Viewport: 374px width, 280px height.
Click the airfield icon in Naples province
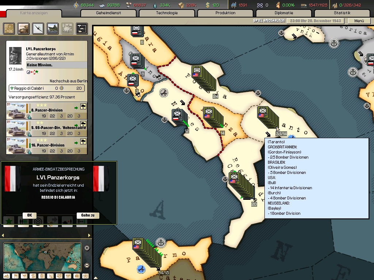click(164, 93)
